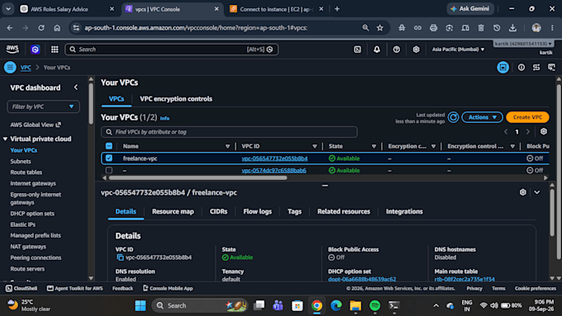Image resolution: width=562 pixels, height=316 pixels.
Task: Open the Related resources tab
Action: point(343,211)
